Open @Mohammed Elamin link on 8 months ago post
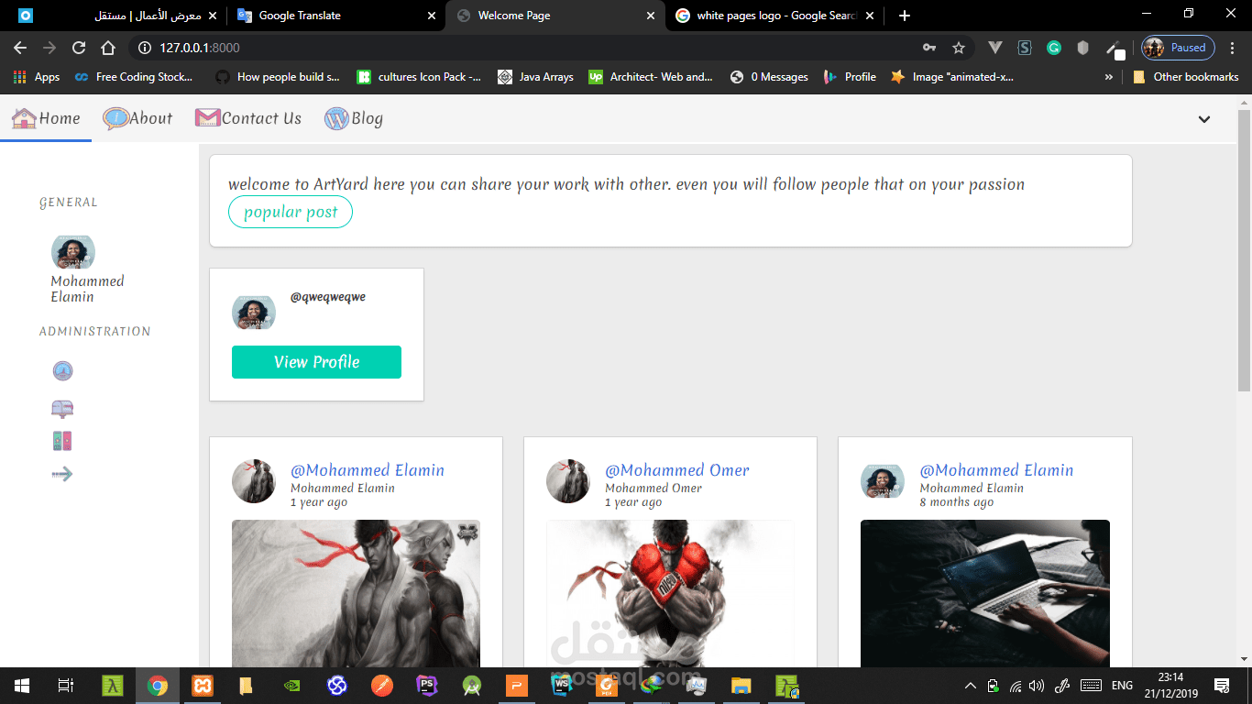Screen dimensions: 1252x704 coord(996,470)
